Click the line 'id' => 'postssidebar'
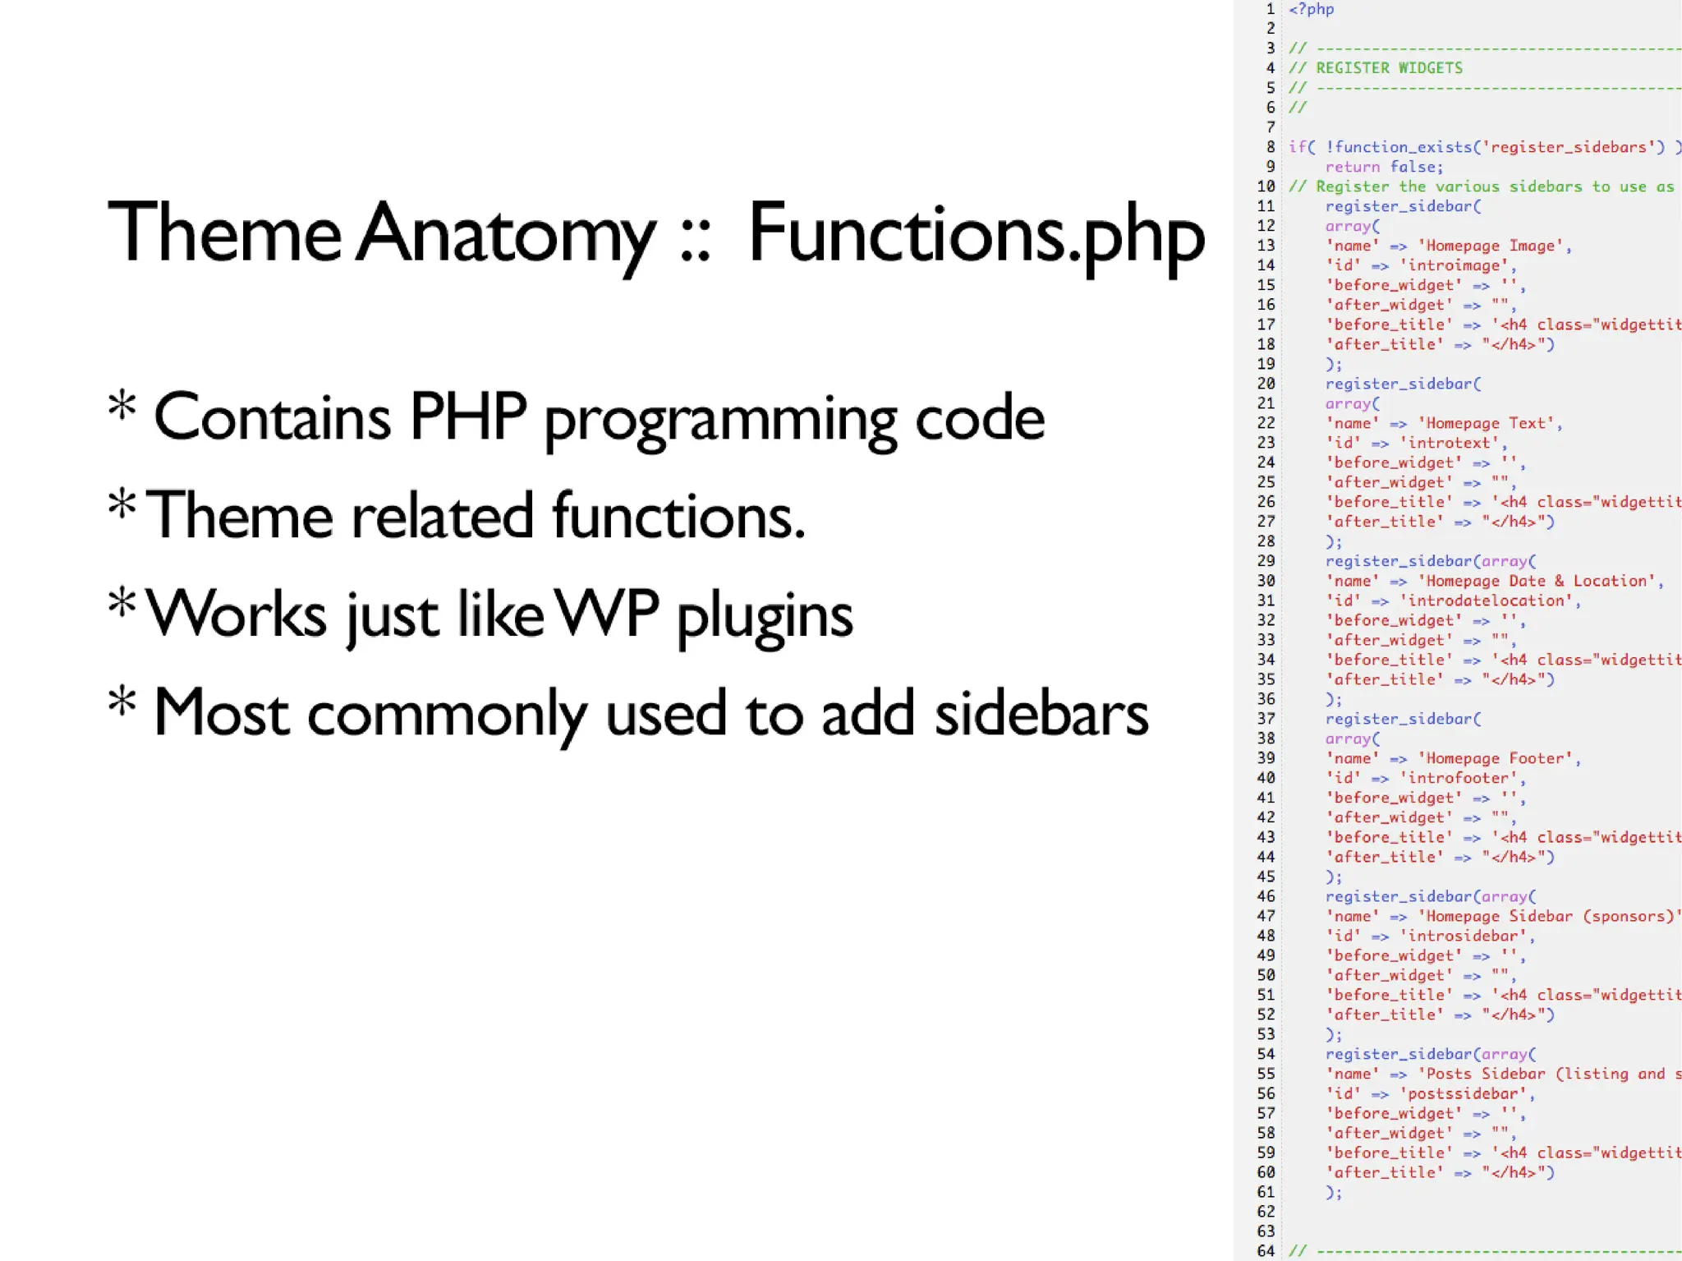The height and width of the screenshot is (1261, 1682). pos(1430,1093)
